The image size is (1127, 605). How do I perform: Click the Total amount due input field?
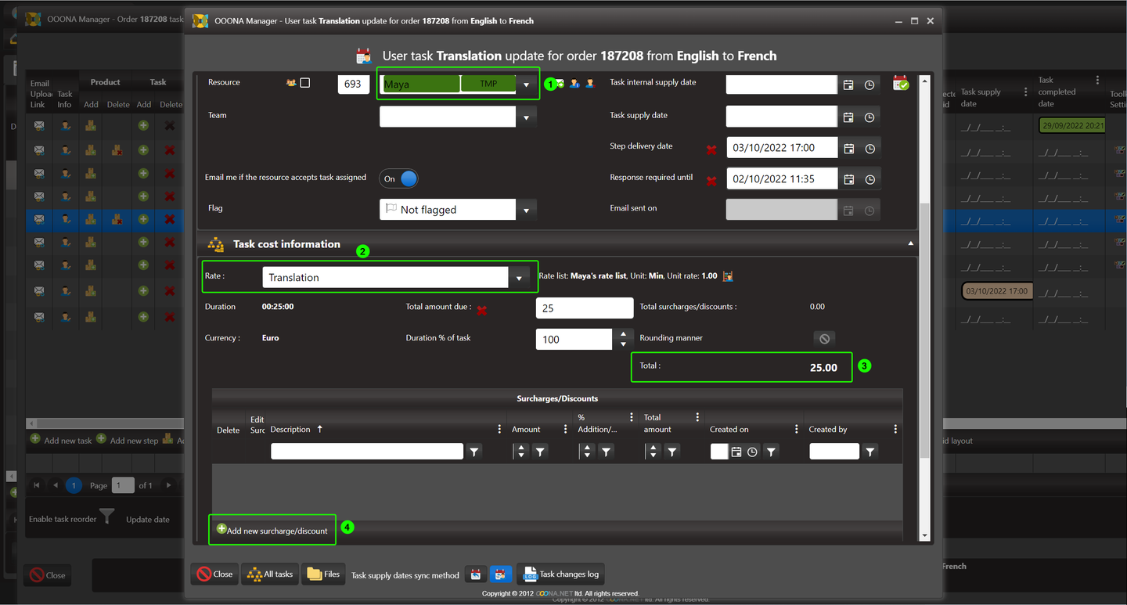tap(584, 308)
